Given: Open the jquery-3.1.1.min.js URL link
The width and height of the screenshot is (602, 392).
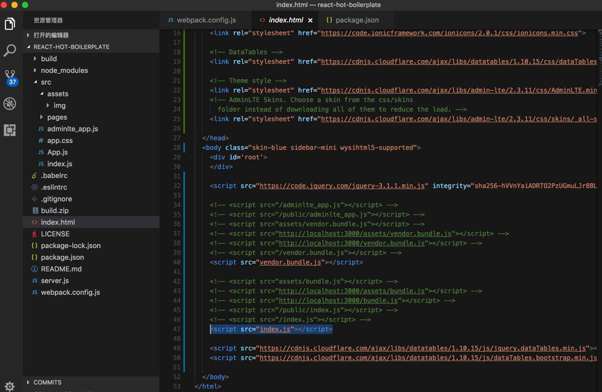Looking at the screenshot, I should tap(342, 186).
